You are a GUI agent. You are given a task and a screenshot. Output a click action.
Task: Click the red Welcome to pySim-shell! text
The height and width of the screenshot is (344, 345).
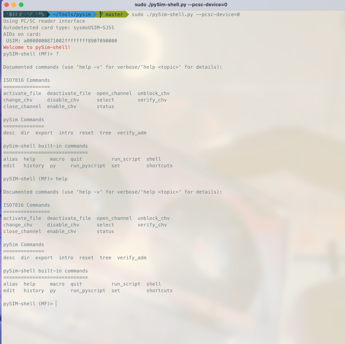pyautogui.click(x=37, y=47)
